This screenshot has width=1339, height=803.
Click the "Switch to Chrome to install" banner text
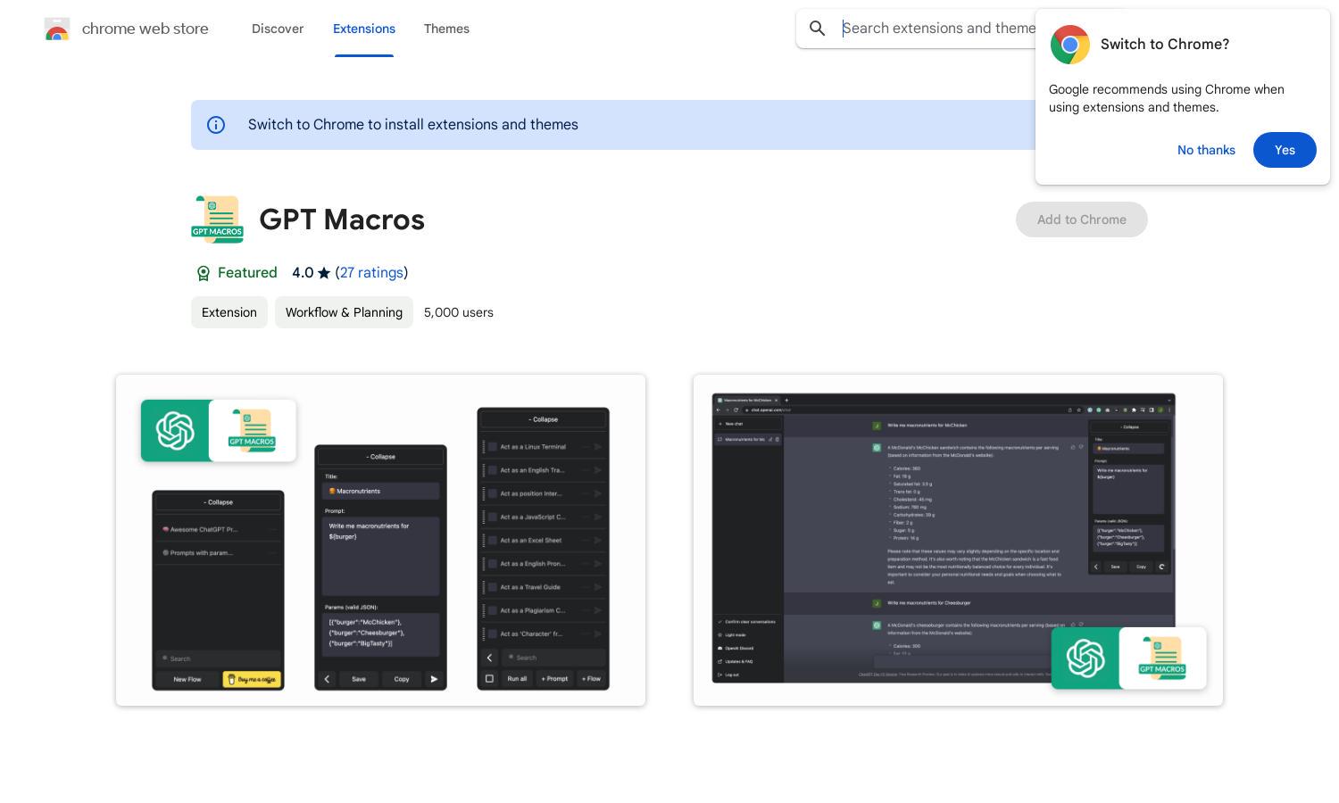(413, 125)
